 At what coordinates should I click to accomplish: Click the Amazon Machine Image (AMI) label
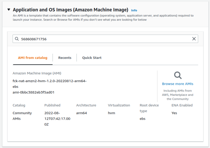(x=37, y=73)
